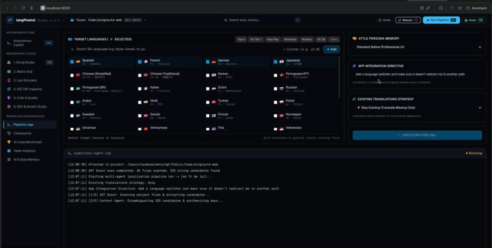Click the language list scrollbar
The width and height of the screenshot is (492, 248).
(339, 77)
